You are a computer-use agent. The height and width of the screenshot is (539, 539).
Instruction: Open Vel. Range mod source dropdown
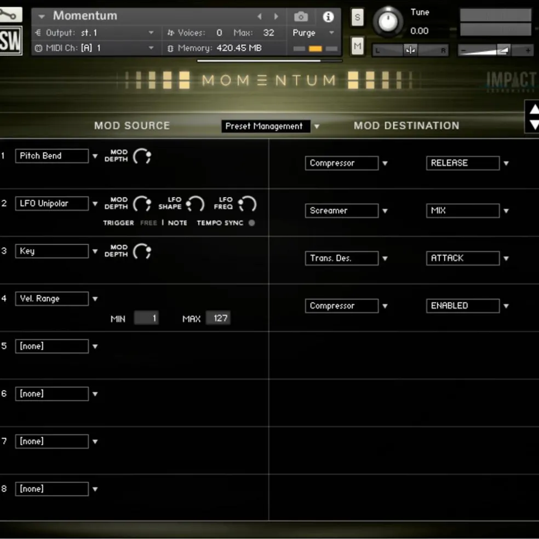(x=95, y=299)
